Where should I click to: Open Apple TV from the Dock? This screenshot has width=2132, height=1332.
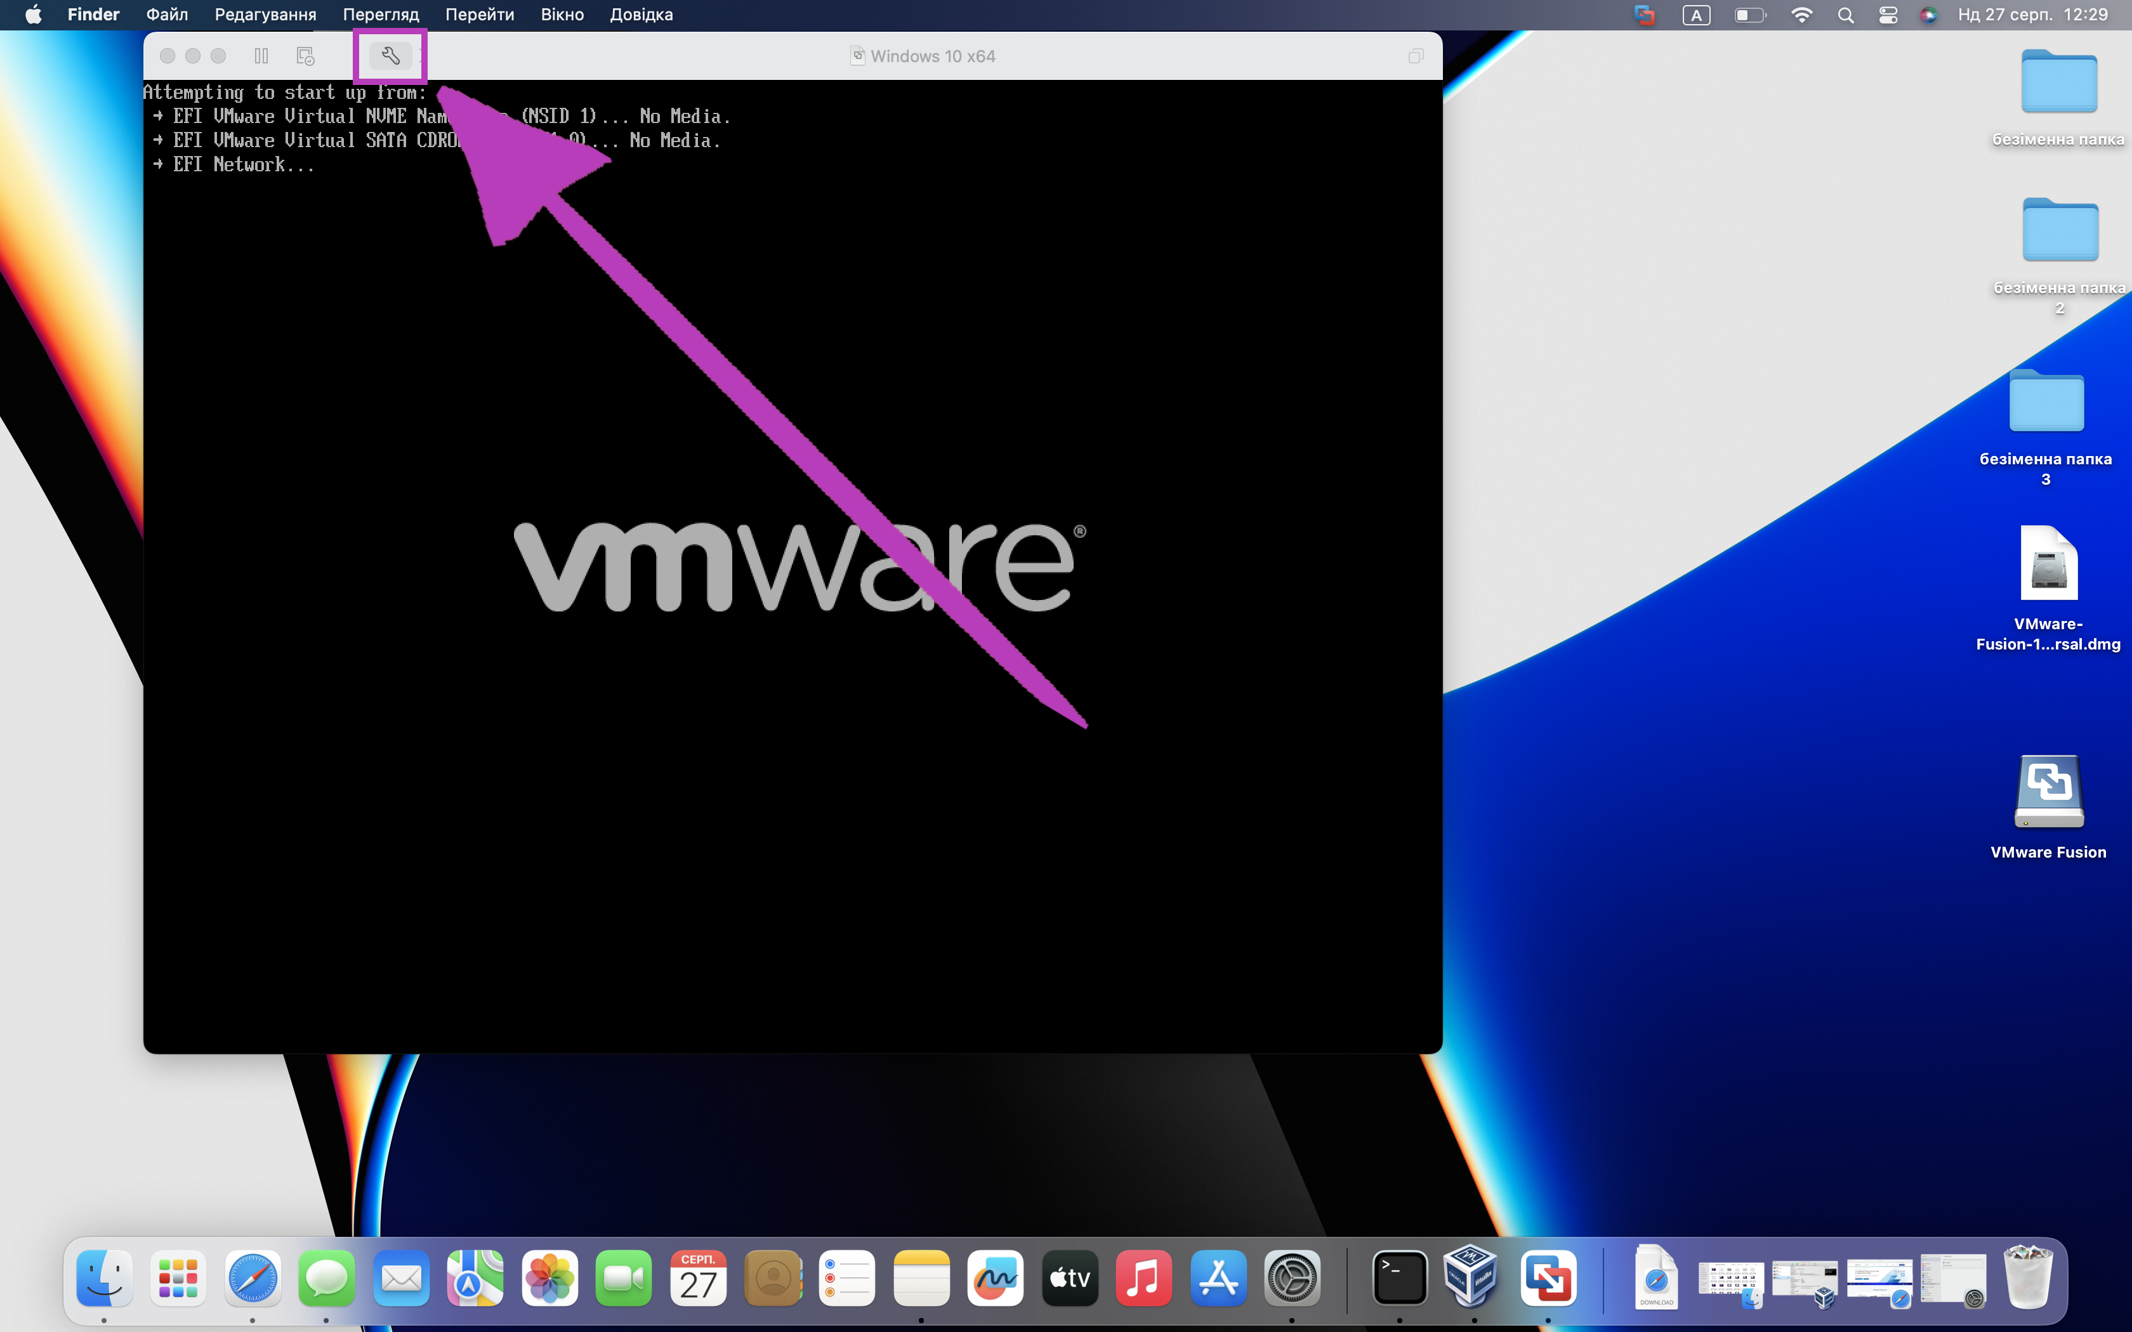[x=1070, y=1277]
